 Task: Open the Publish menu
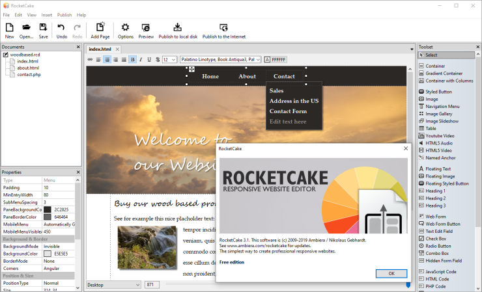pos(64,15)
